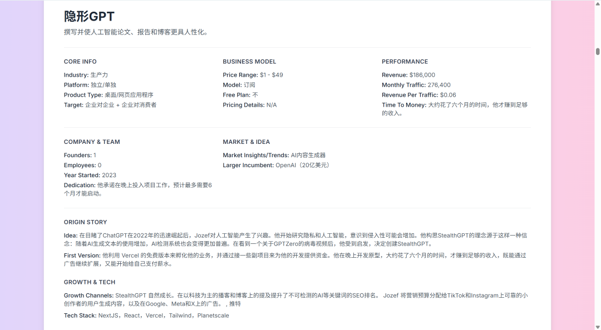Click the Industry: 生产力 line

coord(86,75)
